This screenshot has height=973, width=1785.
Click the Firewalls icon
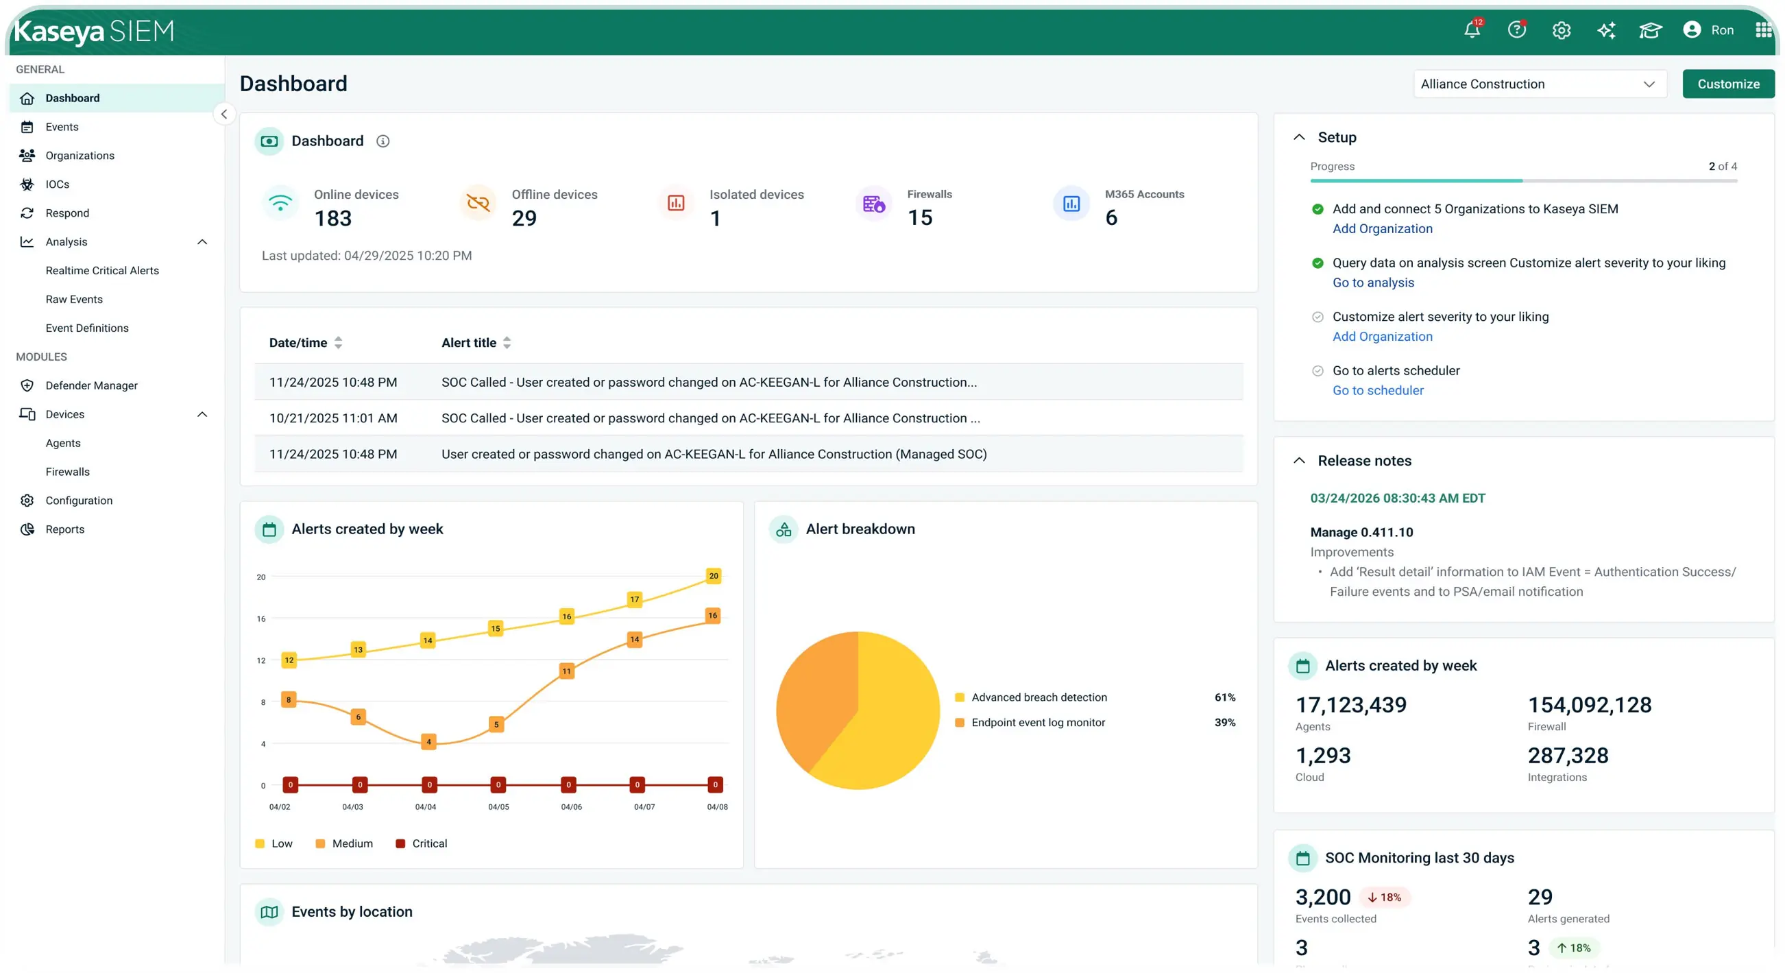coord(873,204)
